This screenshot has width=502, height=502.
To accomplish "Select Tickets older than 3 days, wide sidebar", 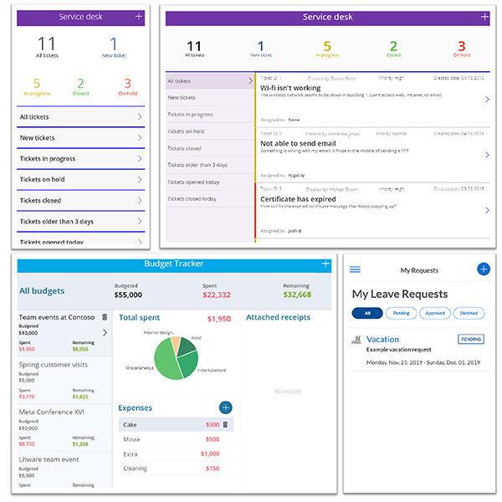I will (210, 165).
